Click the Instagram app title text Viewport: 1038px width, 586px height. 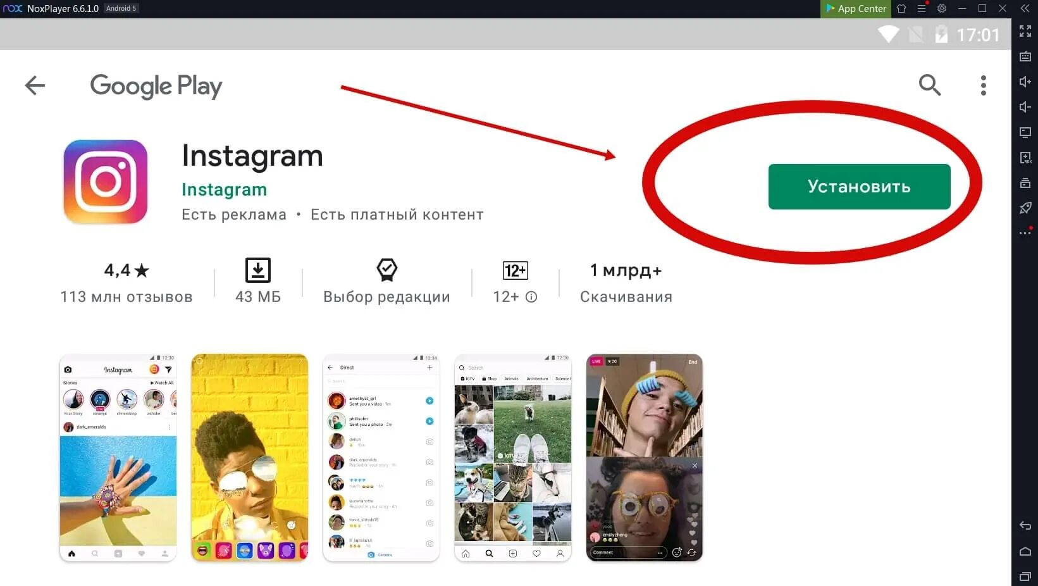(x=252, y=156)
